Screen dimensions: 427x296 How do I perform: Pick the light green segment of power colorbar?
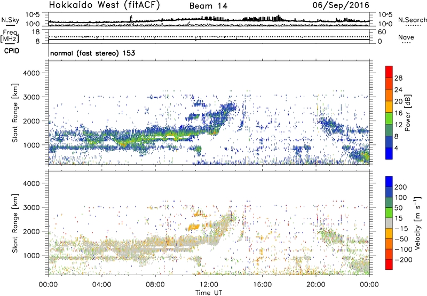(389, 118)
